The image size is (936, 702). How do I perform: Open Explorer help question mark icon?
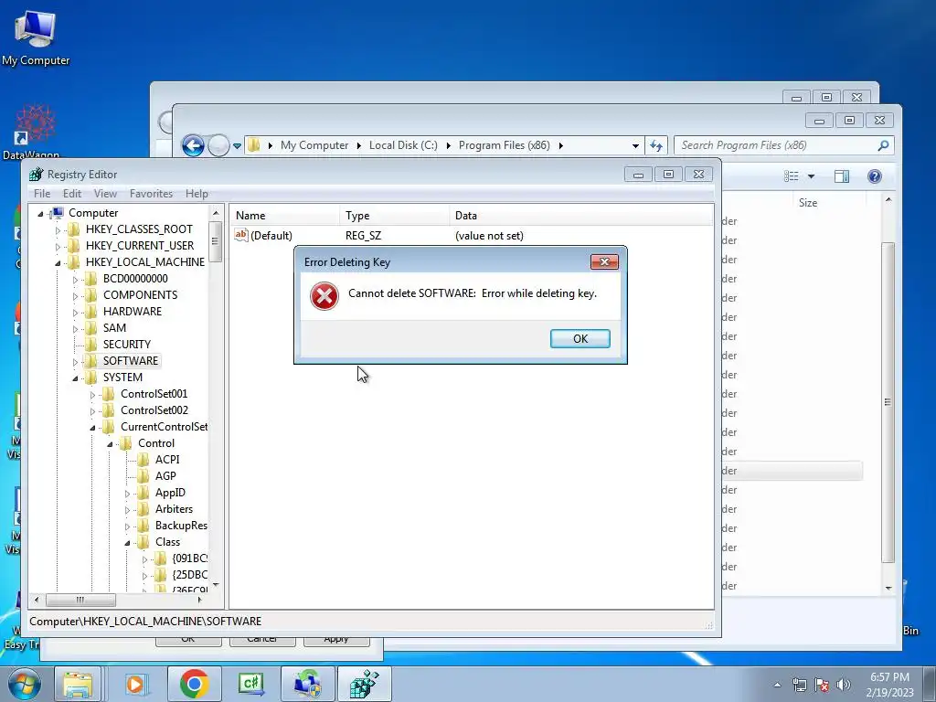click(x=875, y=176)
